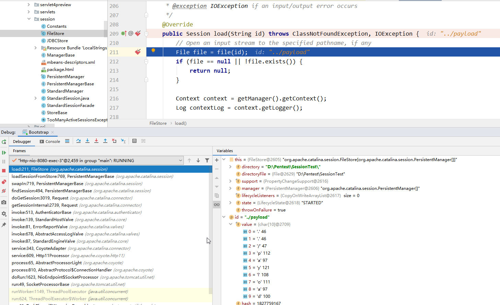
Task: Switch to the Debugger tab
Action: (22, 142)
